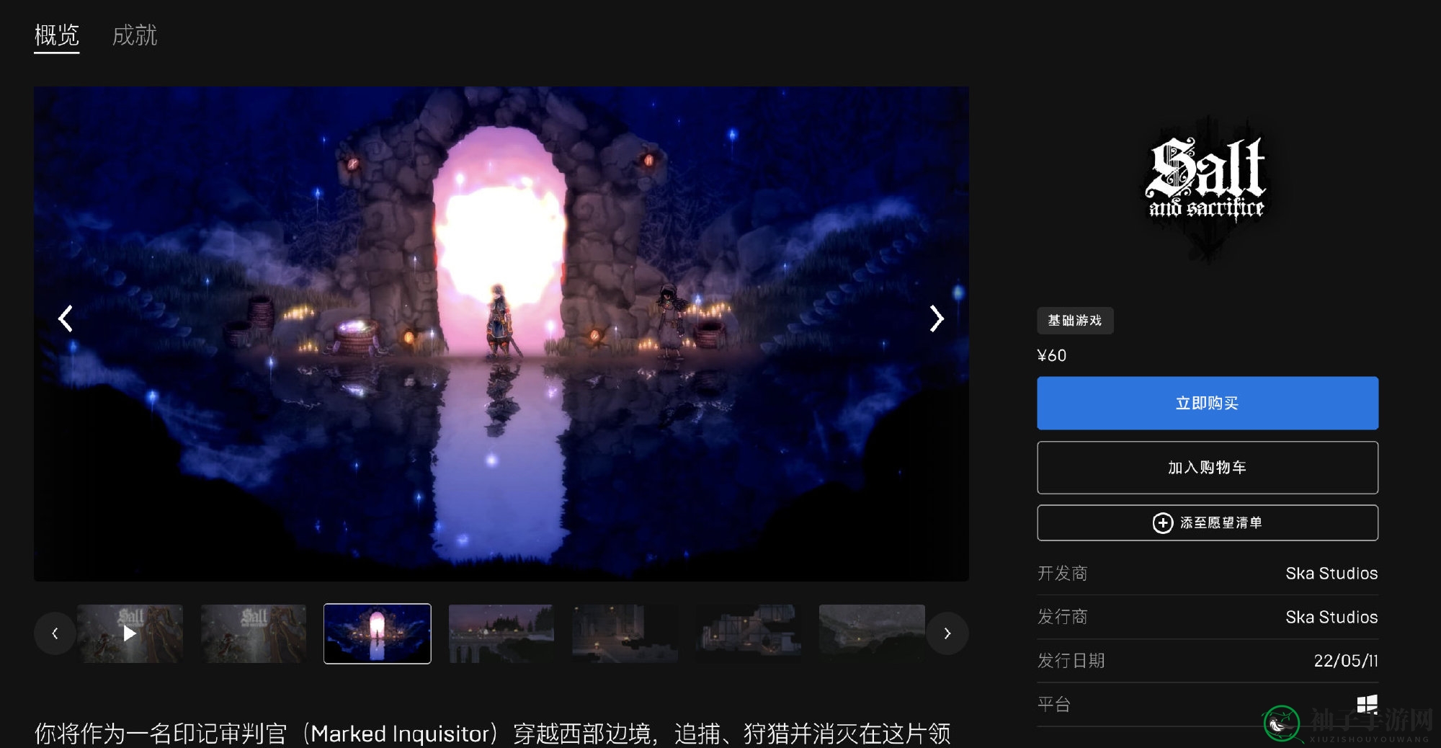This screenshot has width=1441, height=748.
Task: Select the fifth dark interior thumbnail
Action: [625, 633]
